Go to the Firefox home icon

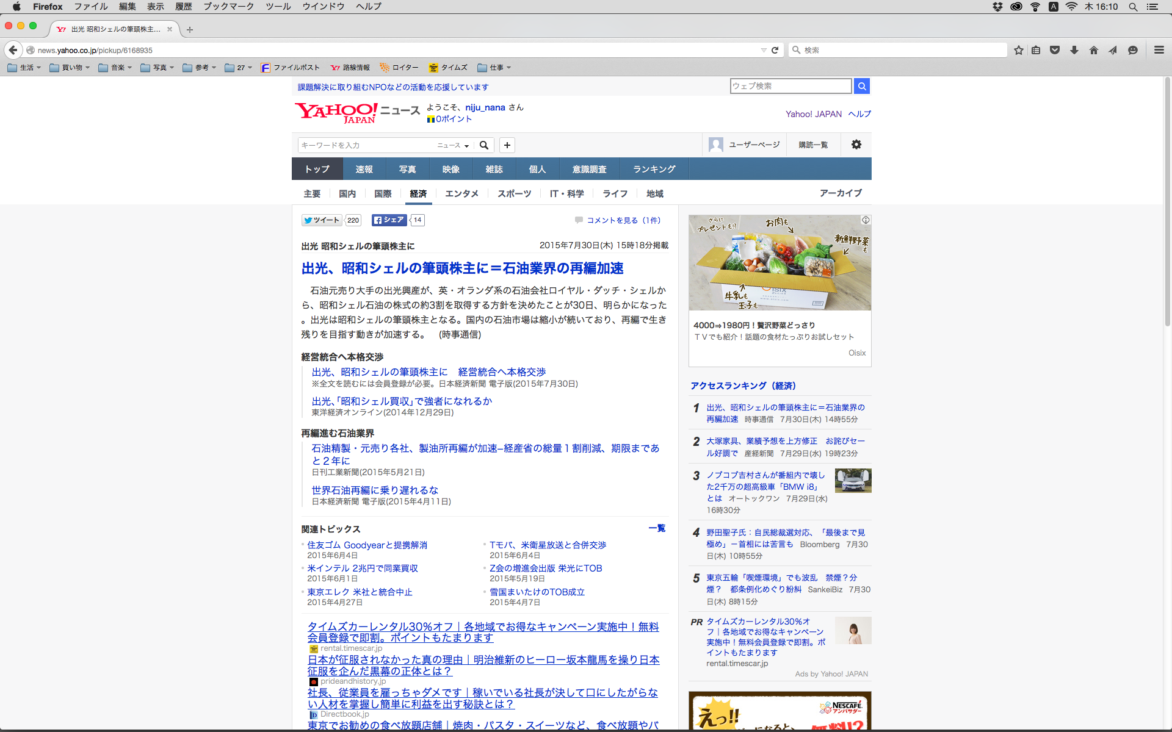pos(1094,50)
